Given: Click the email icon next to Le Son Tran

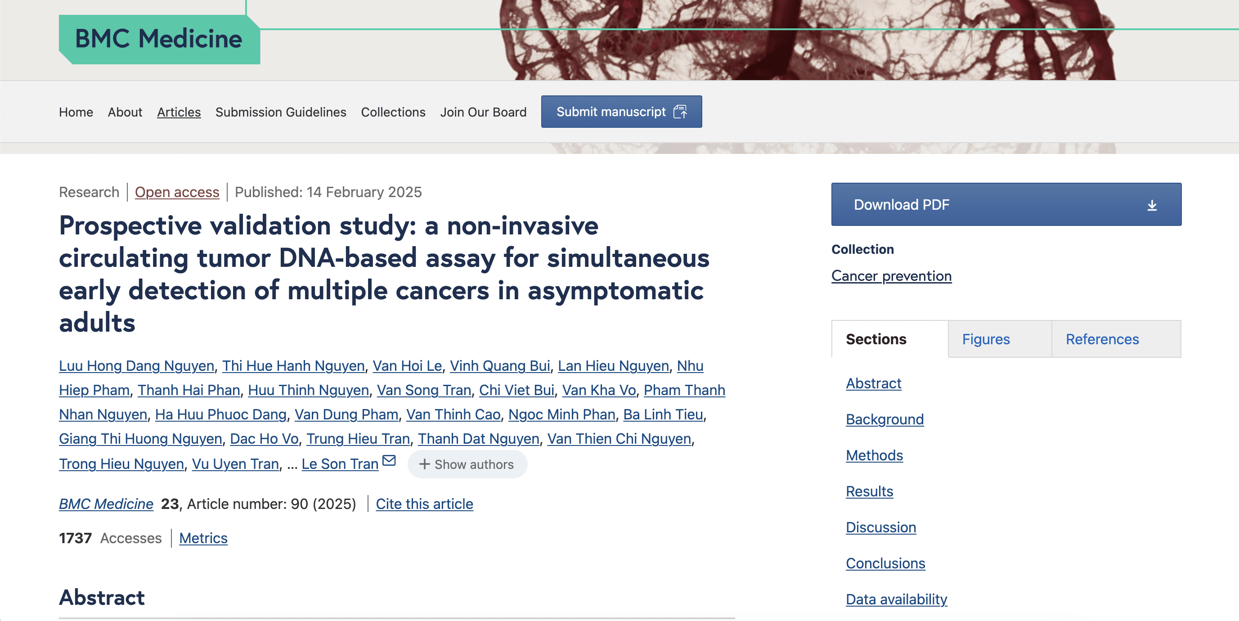Looking at the screenshot, I should [389, 461].
